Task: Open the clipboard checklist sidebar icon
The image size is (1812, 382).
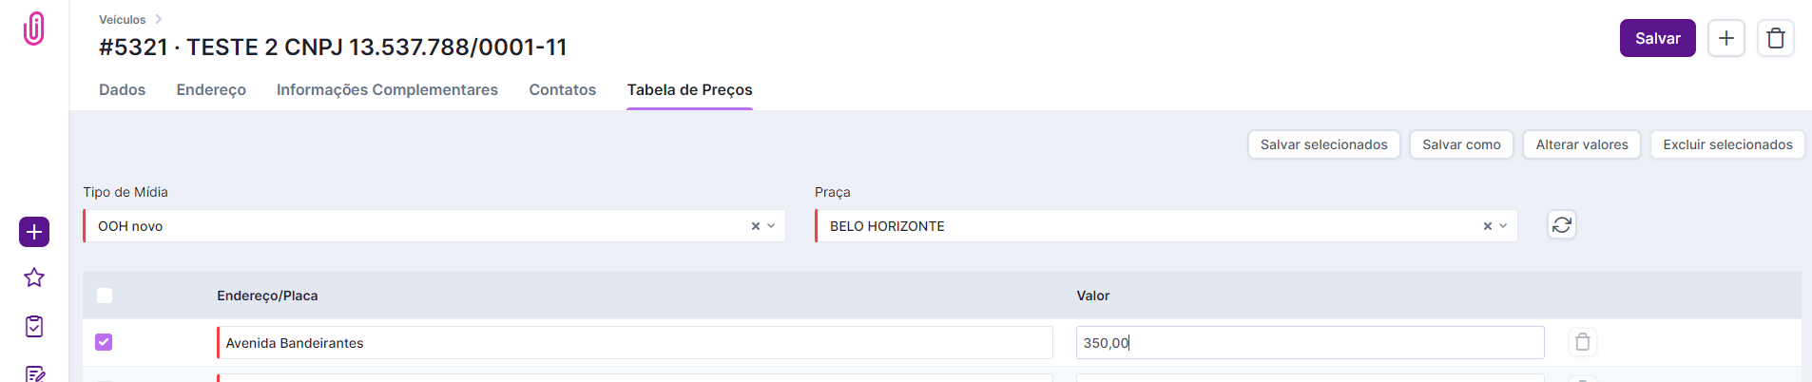Action: [x=34, y=326]
